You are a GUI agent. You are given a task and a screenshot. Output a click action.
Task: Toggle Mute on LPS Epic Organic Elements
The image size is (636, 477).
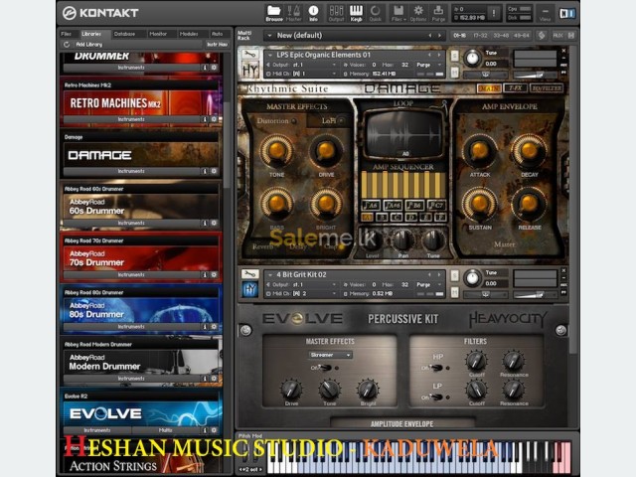[x=455, y=73]
